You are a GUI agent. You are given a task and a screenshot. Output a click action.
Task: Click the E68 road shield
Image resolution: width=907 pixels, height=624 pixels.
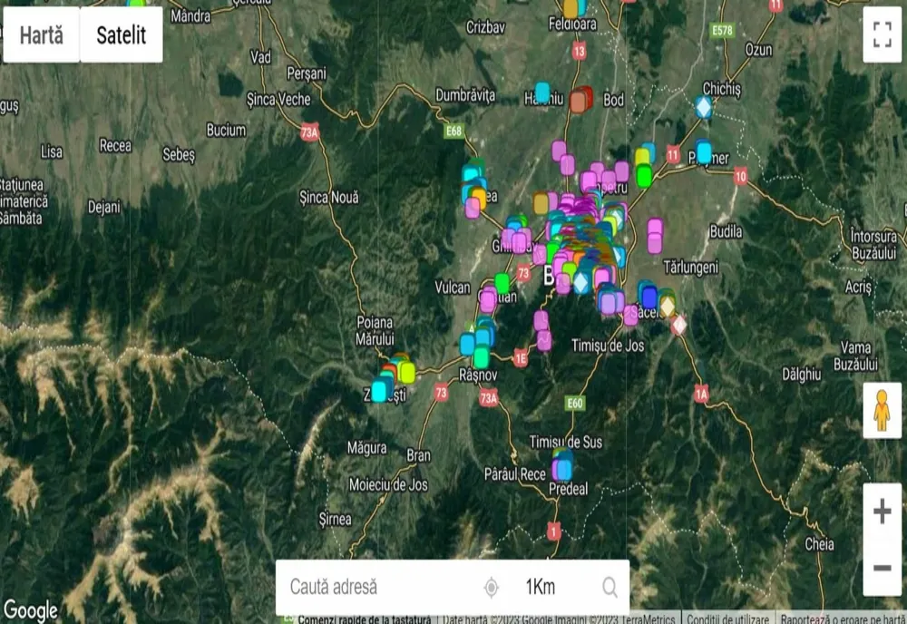click(x=454, y=132)
